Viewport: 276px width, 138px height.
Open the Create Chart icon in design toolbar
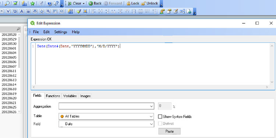click(x=70, y=11)
